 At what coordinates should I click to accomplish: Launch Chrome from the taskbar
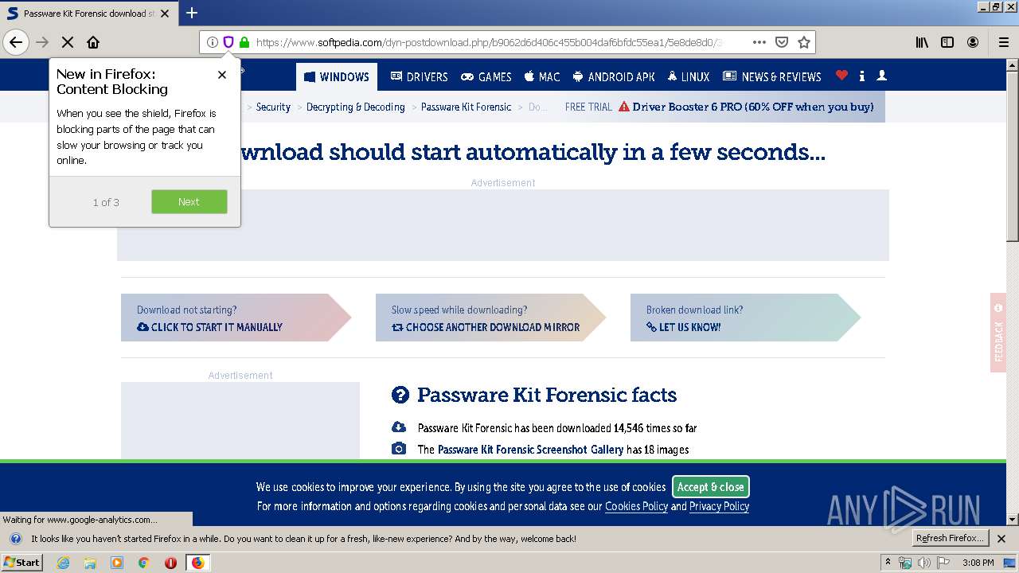pos(143,563)
